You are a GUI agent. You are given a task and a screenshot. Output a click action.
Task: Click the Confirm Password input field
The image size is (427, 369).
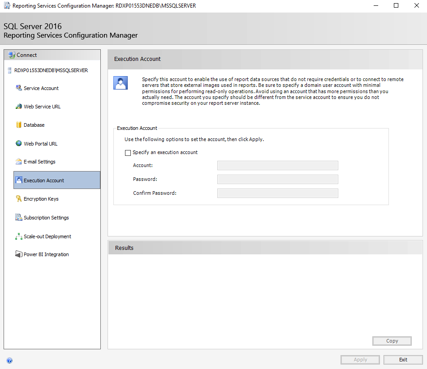click(278, 193)
